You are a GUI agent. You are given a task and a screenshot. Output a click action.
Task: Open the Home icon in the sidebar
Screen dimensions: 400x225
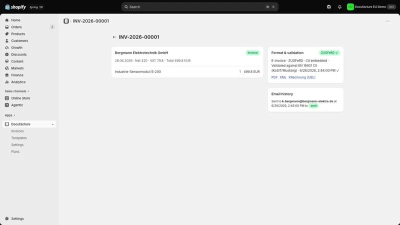[x=7, y=20]
